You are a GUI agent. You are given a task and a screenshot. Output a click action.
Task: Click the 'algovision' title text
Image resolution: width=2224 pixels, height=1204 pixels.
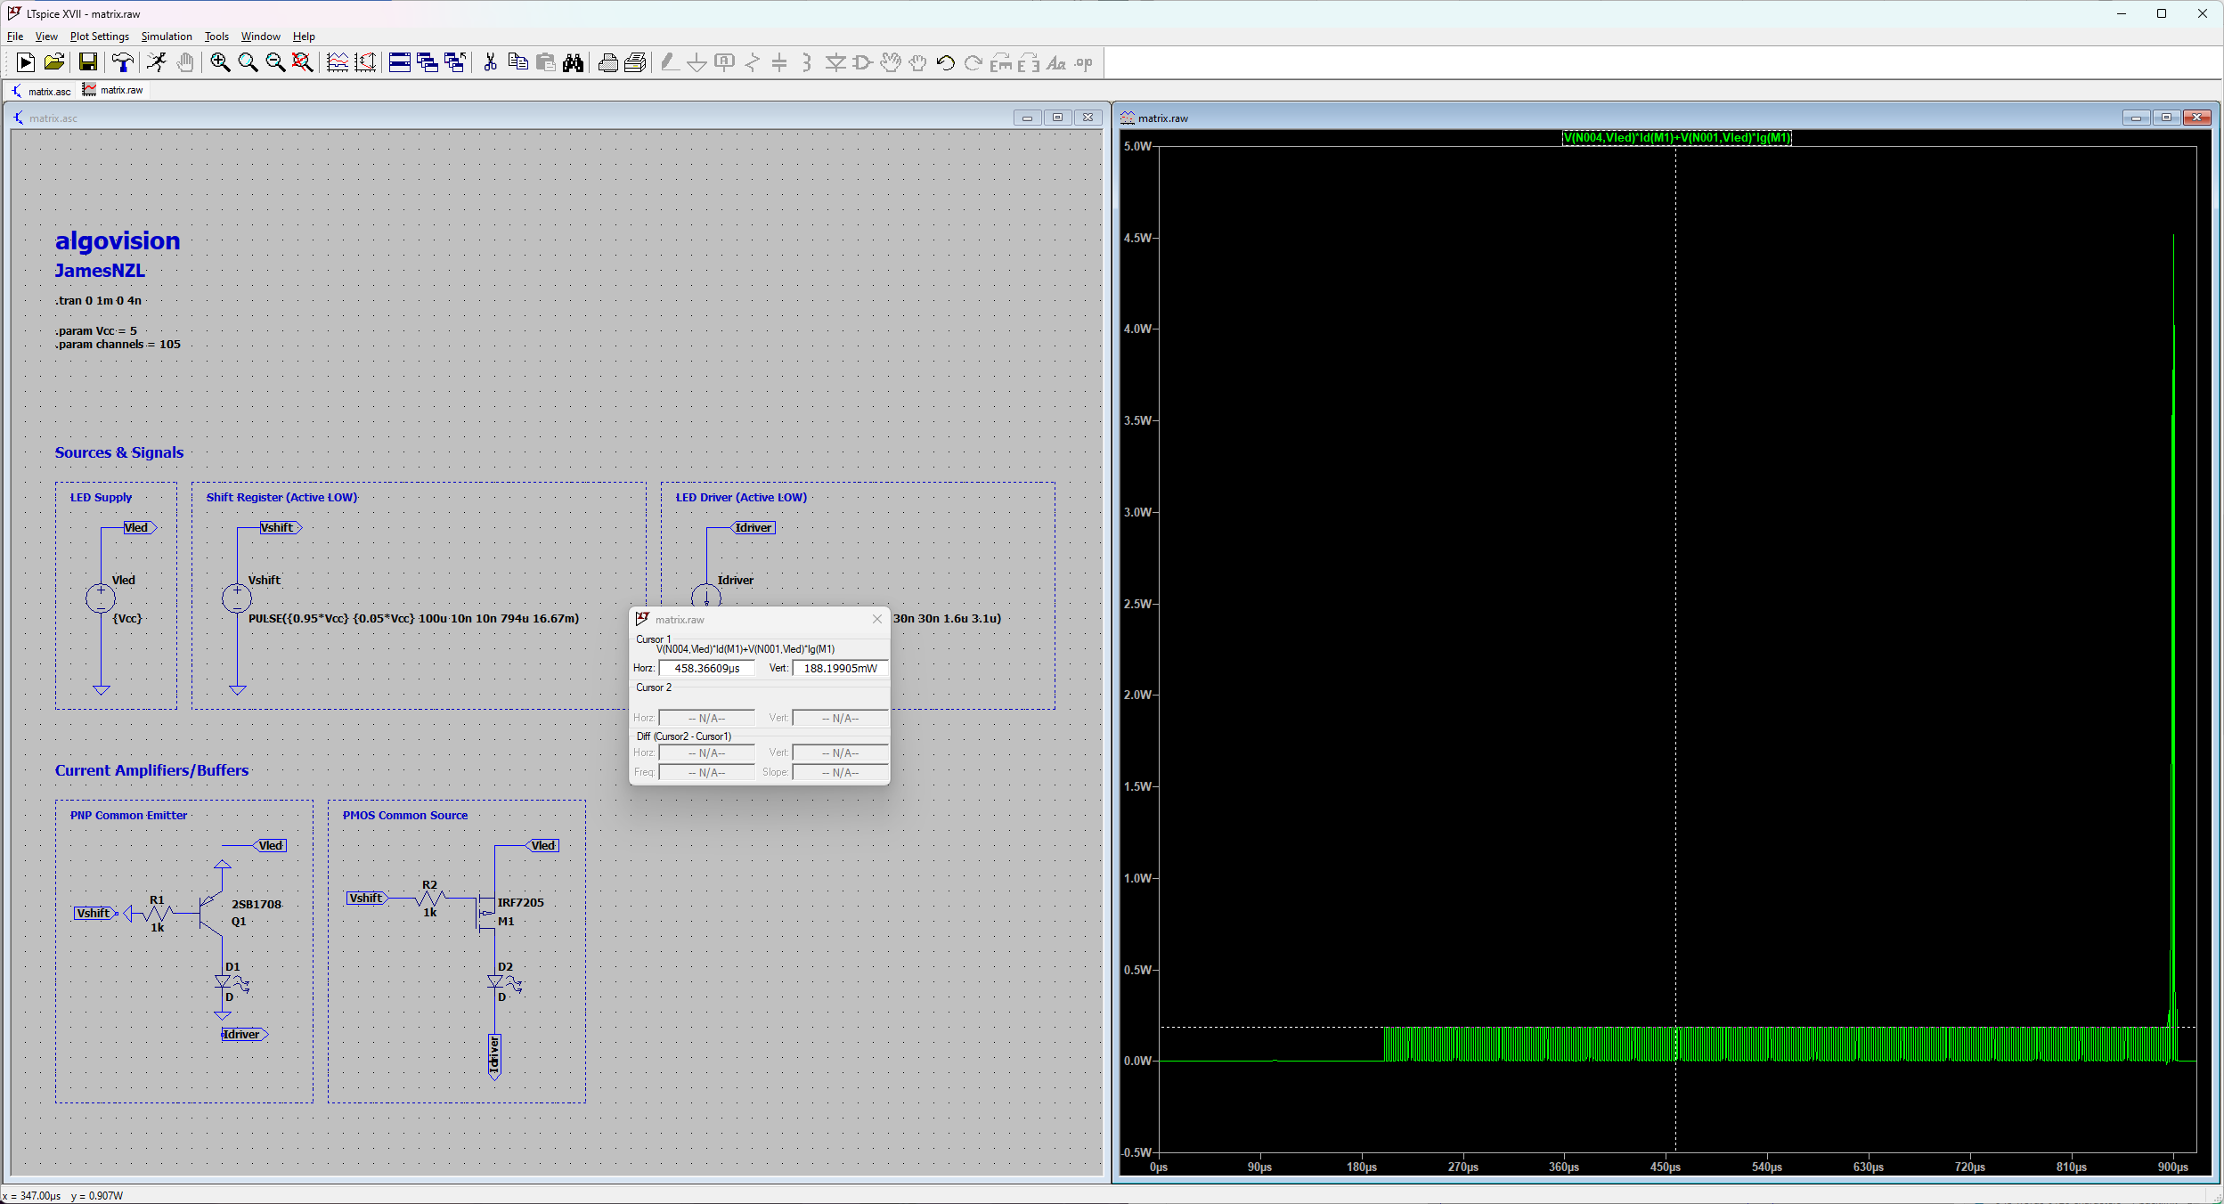pyautogui.click(x=118, y=240)
